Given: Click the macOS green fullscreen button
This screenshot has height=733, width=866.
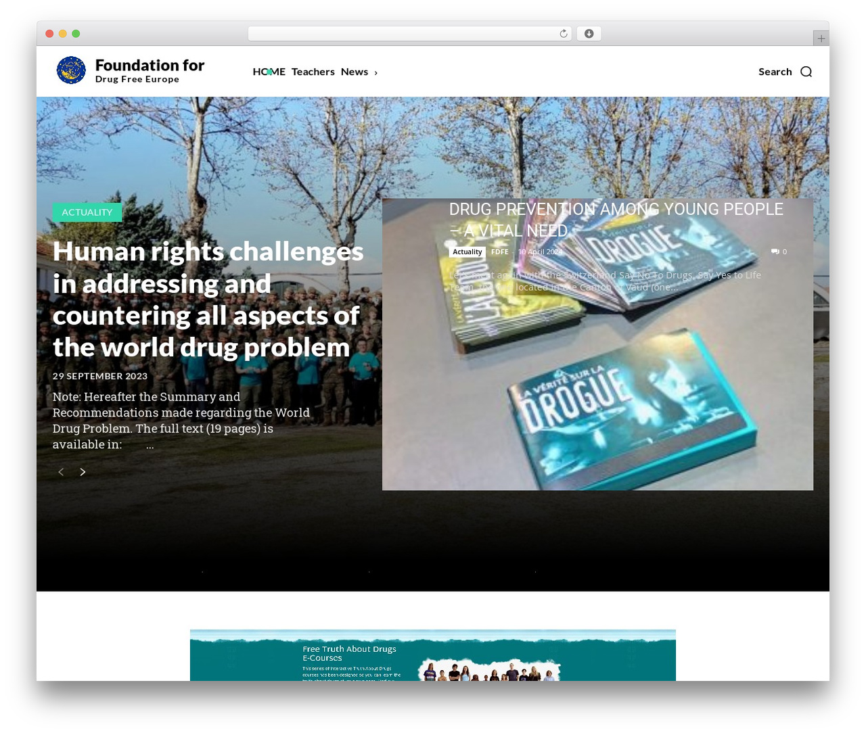Looking at the screenshot, I should point(76,34).
